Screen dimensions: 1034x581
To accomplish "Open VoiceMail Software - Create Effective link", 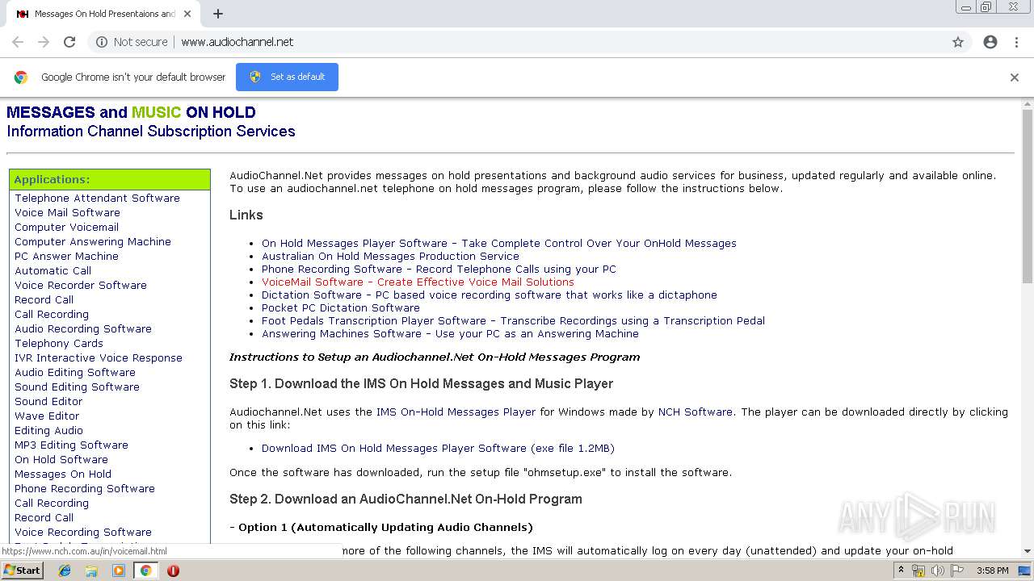I will pyautogui.click(x=418, y=282).
